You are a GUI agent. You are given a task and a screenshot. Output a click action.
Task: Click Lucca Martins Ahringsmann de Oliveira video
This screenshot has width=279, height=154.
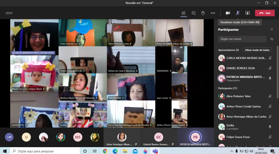[131, 114]
